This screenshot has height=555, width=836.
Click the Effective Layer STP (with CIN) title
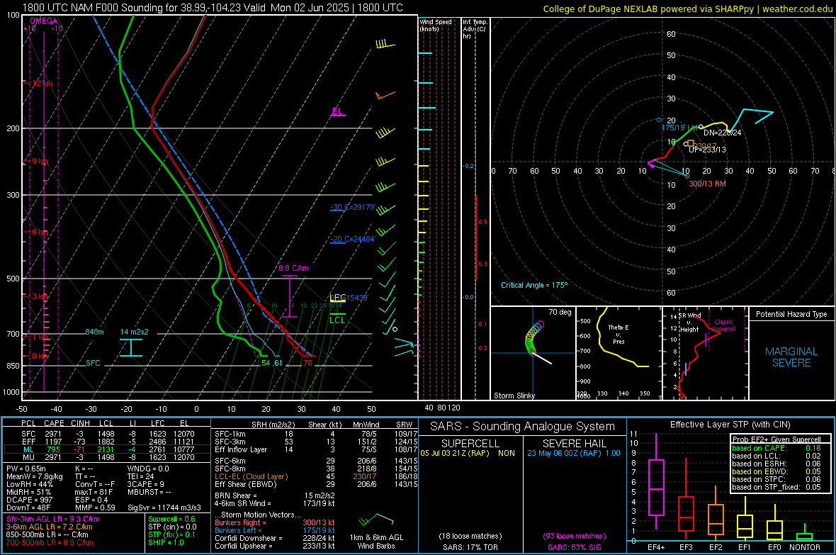[730, 425]
